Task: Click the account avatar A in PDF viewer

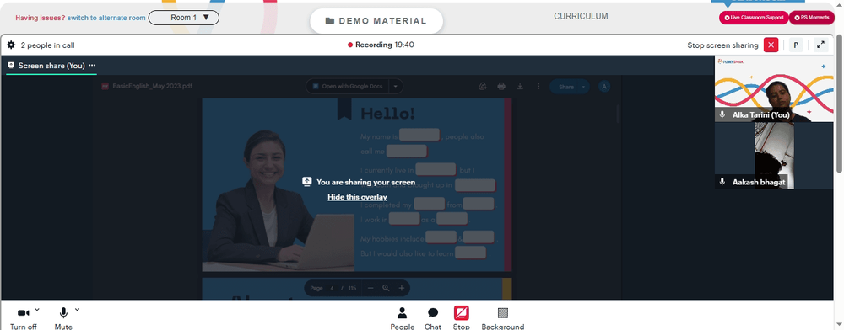Action: 604,86
